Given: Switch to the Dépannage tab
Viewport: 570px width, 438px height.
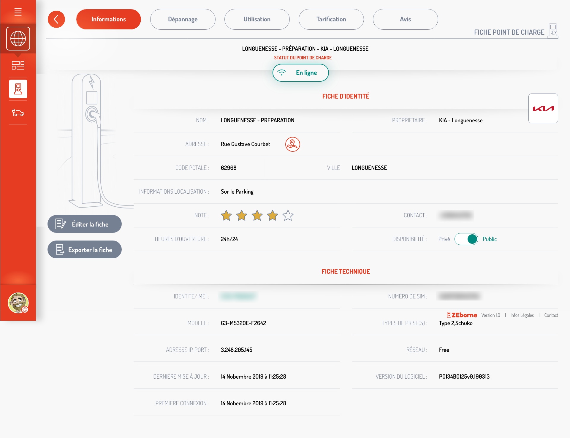Looking at the screenshot, I should click(183, 19).
